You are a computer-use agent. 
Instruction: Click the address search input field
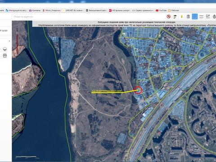pos(35,17)
